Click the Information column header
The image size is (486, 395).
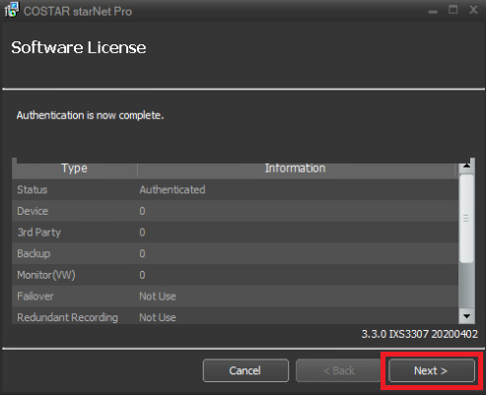click(x=296, y=168)
